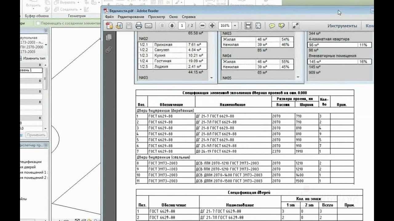Collapse the third properties group chevron
The image size is (394, 221).
40,91
